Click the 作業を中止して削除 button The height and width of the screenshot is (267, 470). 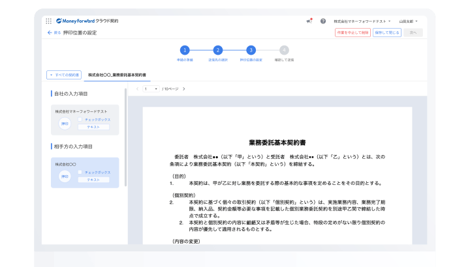tap(352, 33)
